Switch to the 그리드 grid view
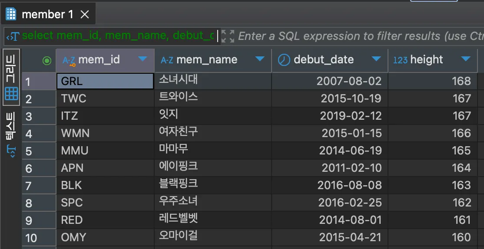 tap(11, 77)
